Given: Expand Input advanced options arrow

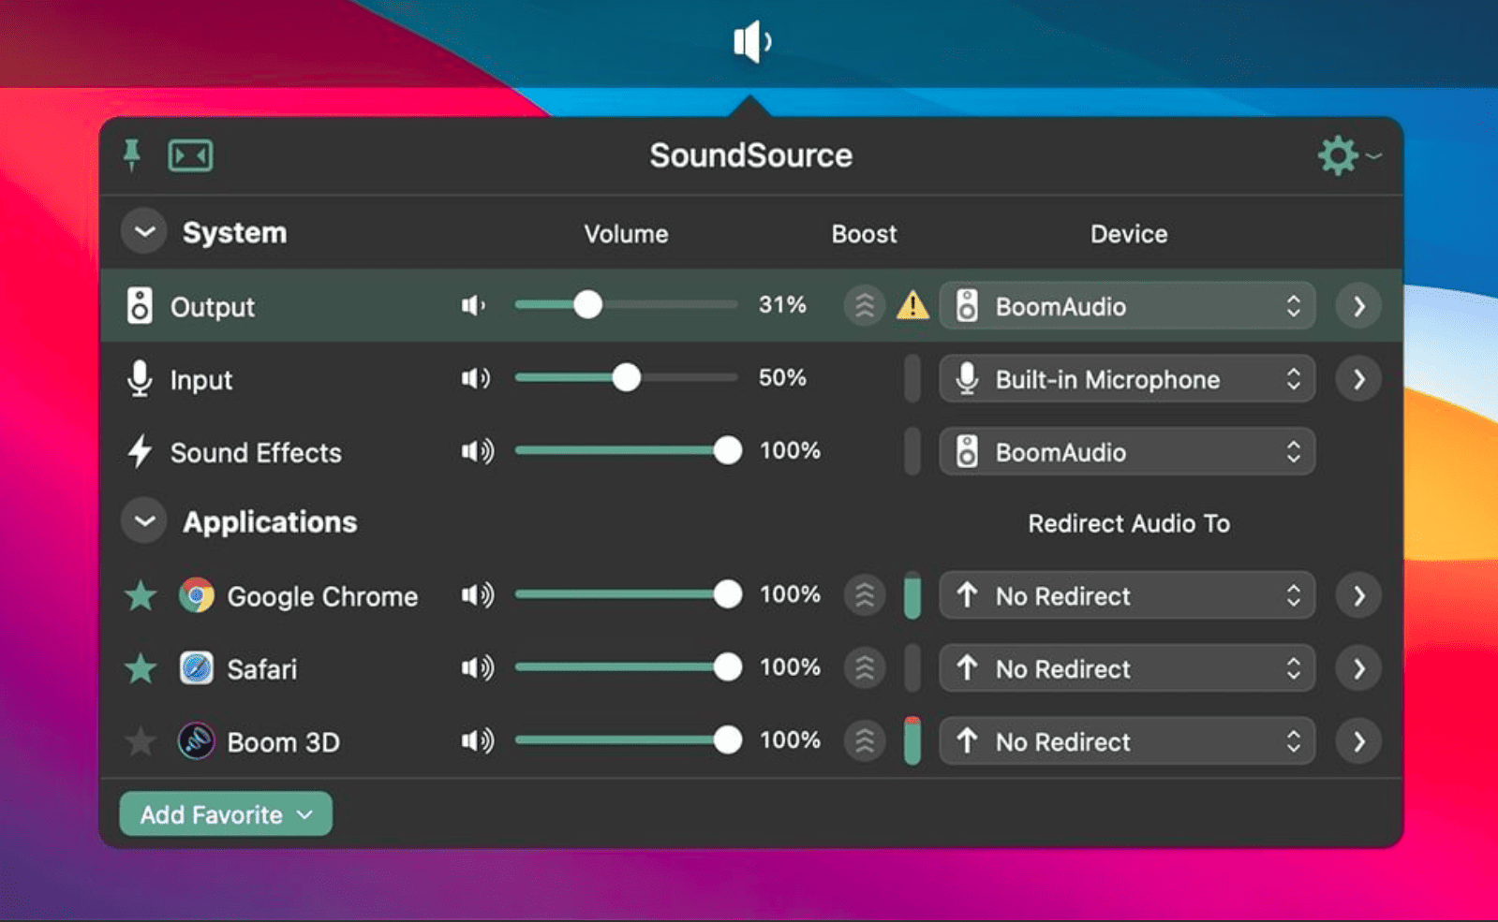Looking at the screenshot, I should (1358, 379).
